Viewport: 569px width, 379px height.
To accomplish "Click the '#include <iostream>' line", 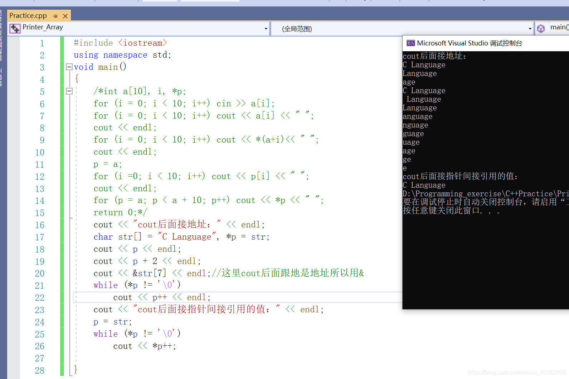I will tap(120, 43).
